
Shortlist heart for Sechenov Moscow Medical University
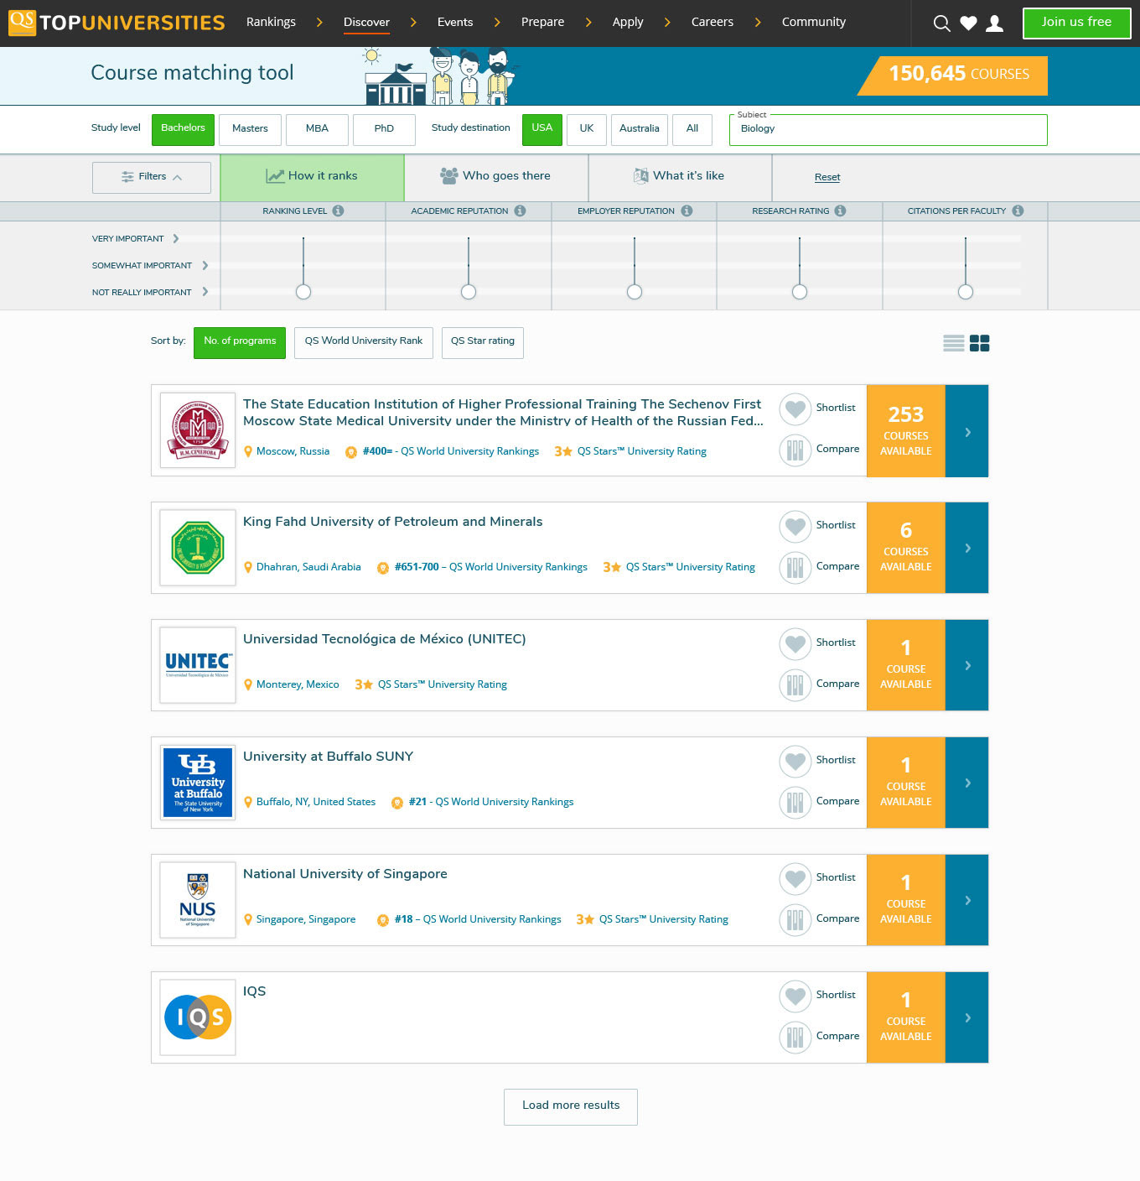coord(795,408)
